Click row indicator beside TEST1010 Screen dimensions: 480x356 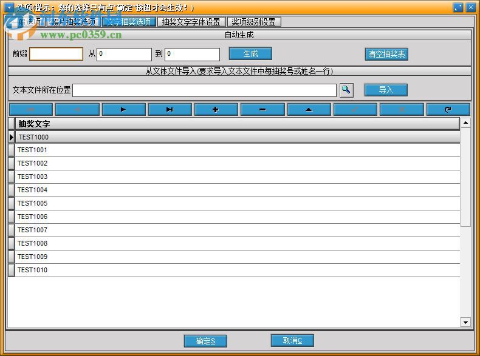[x=12, y=270]
